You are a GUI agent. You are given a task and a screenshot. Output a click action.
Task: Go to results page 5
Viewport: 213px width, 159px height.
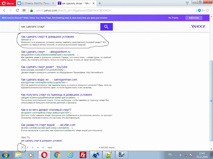(x=43, y=148)
